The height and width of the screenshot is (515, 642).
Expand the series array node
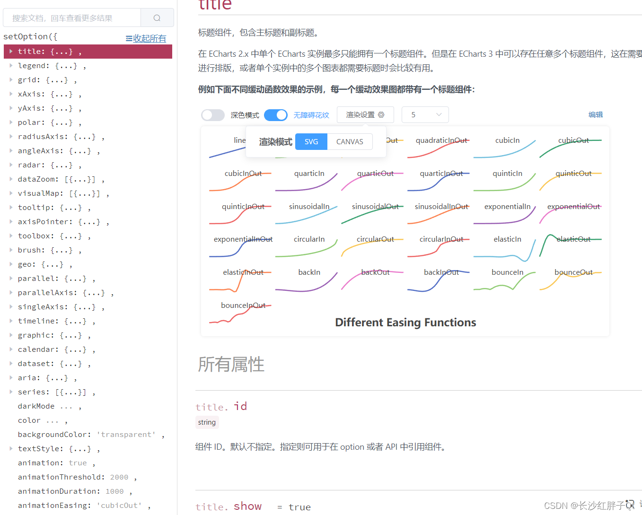[x=11, y=392]
